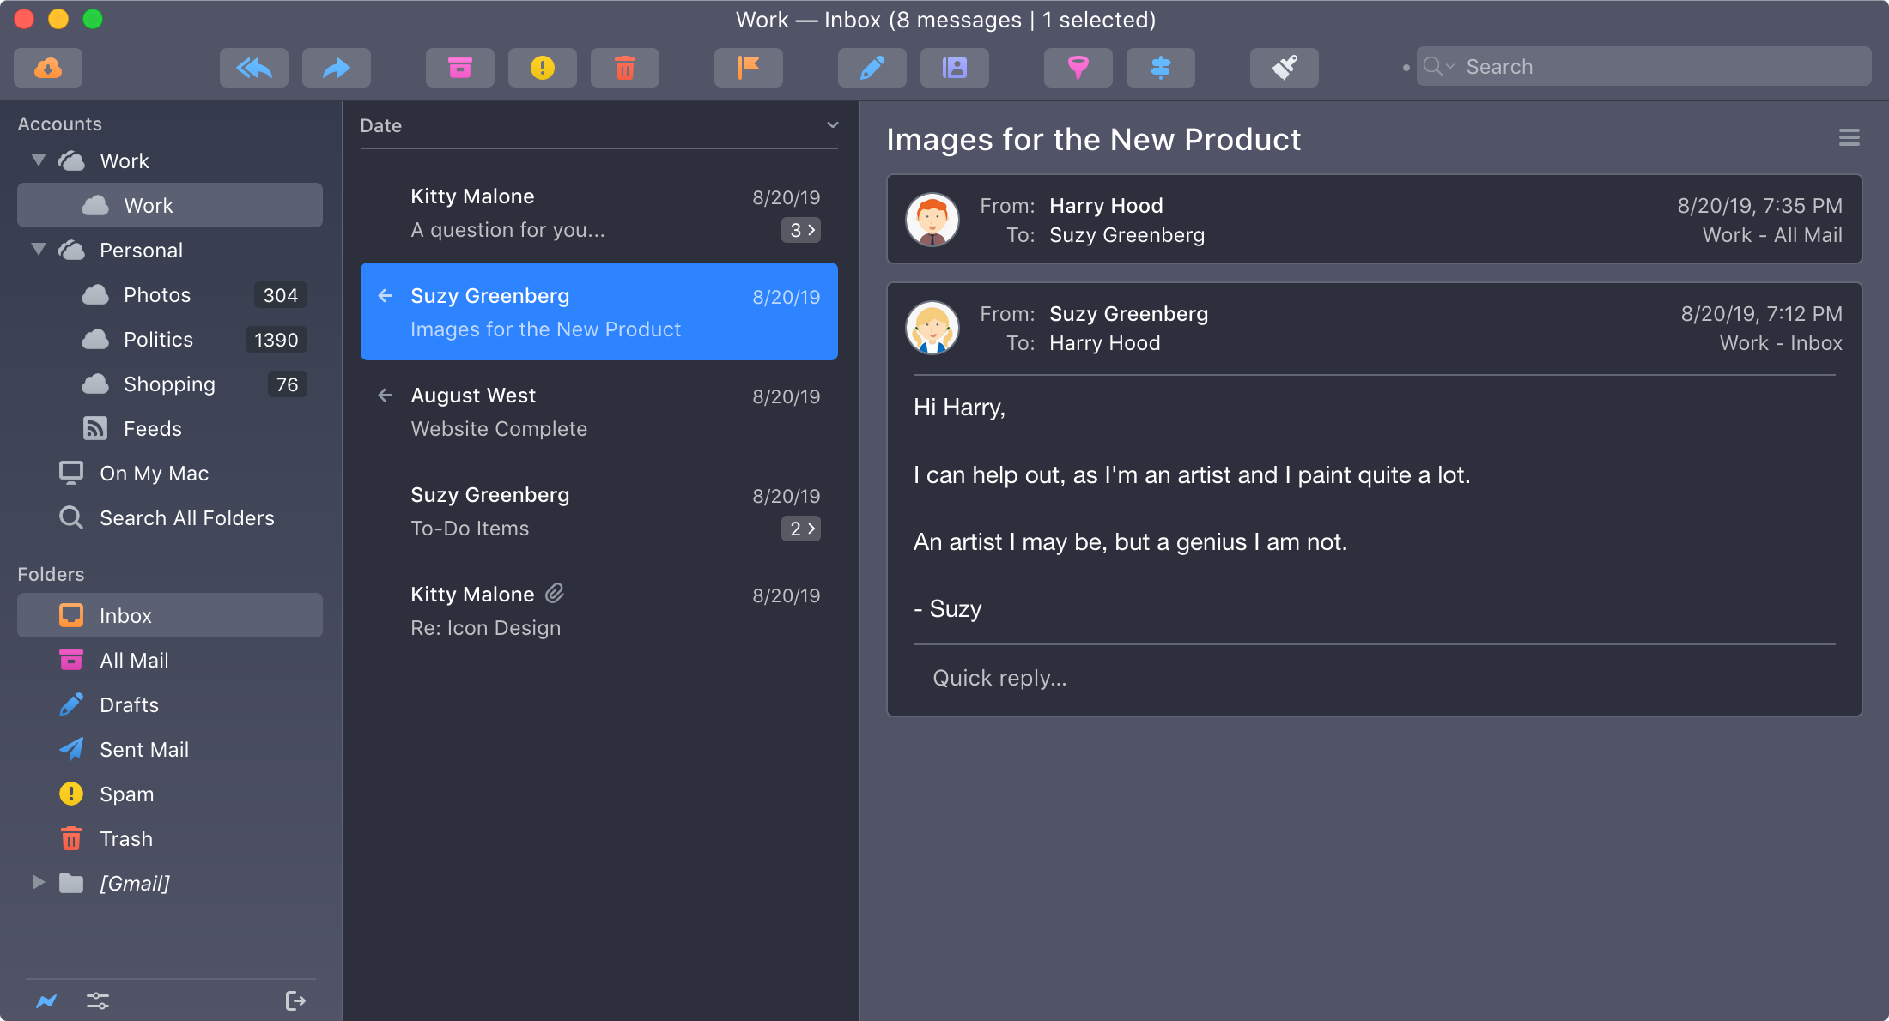
Task: Click the Get Mail download toolbar icon
Action: pos(48,68)
